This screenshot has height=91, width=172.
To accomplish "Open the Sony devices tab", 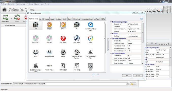I will tap(70, 19).
